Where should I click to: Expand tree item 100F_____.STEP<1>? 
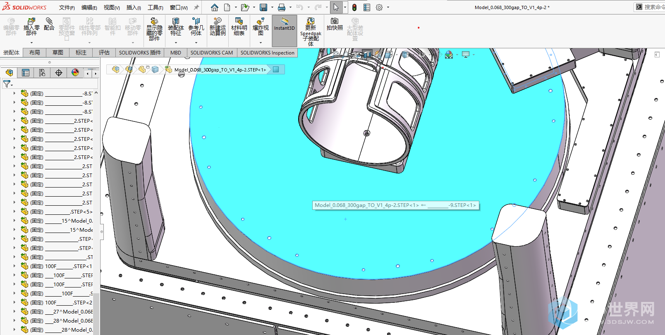point(14,266)
